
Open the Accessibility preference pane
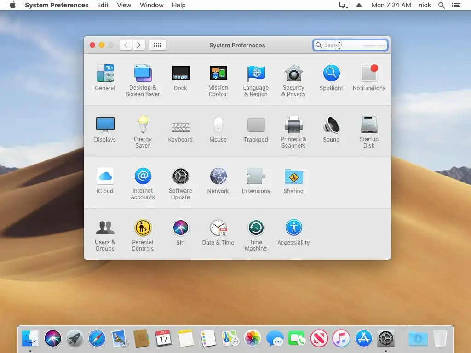[293, 232]
